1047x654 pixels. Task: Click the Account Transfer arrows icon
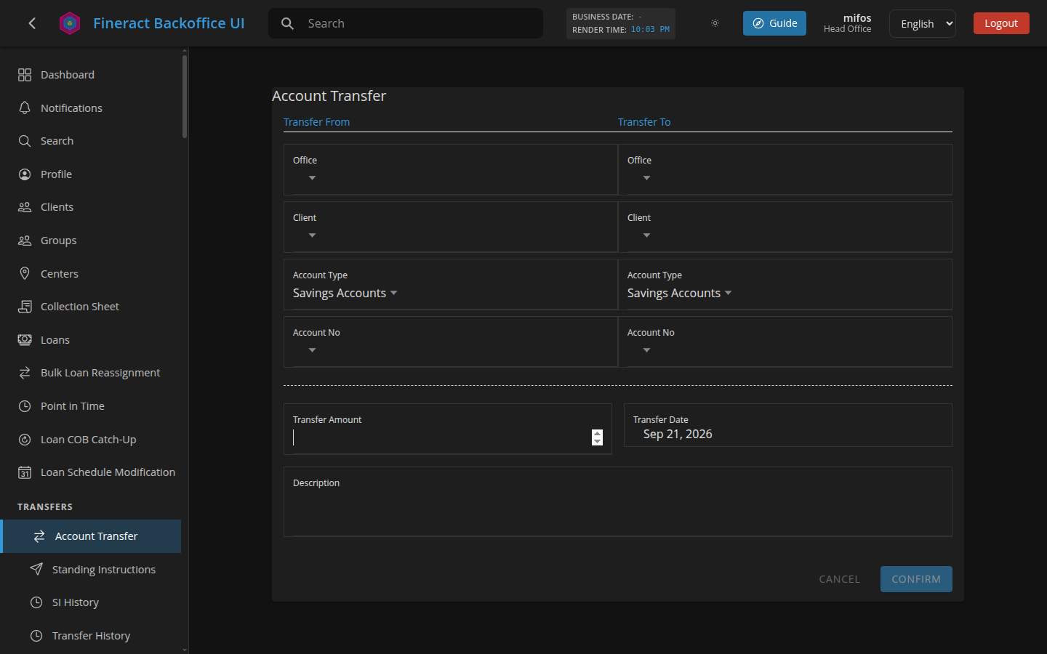[x=39, y=536]
